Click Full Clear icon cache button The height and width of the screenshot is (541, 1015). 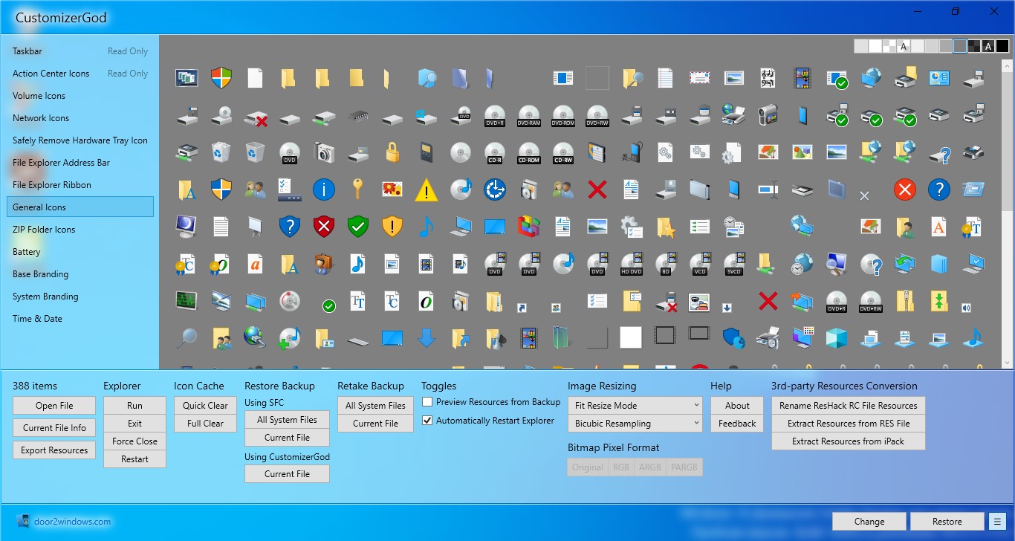206,424
